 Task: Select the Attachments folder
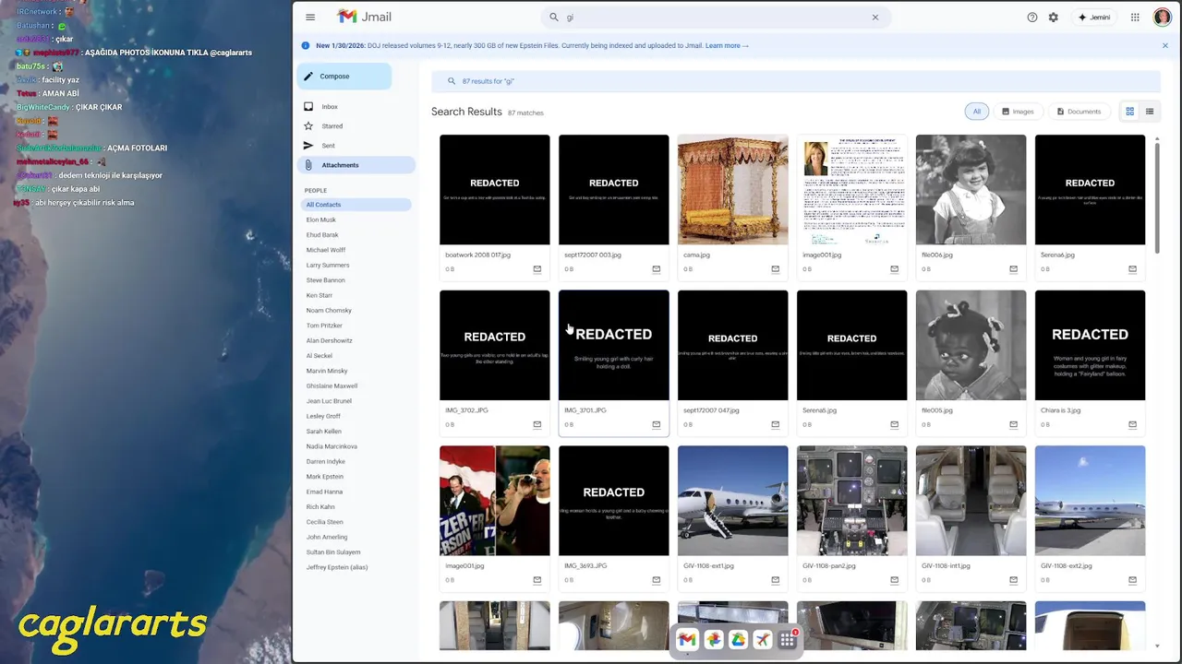tap(356, 165)
